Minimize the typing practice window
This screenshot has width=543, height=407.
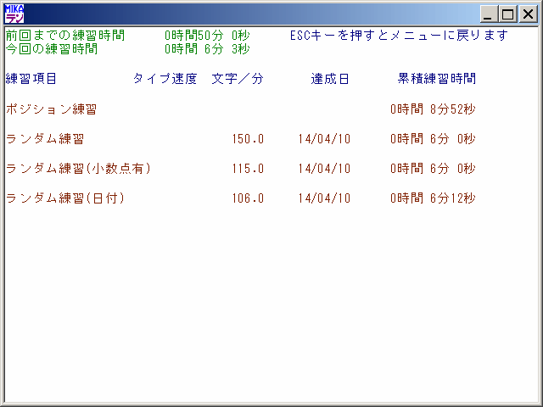489,14
